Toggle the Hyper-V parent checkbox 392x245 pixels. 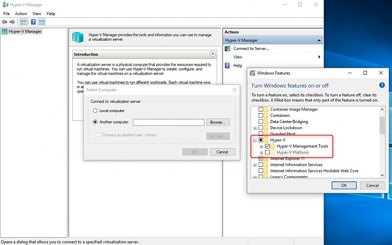(x=261, y=140)
